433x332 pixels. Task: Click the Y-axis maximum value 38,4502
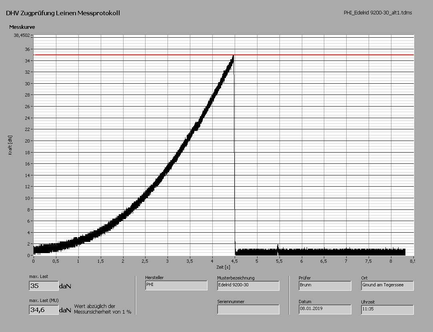pos(22,35)
